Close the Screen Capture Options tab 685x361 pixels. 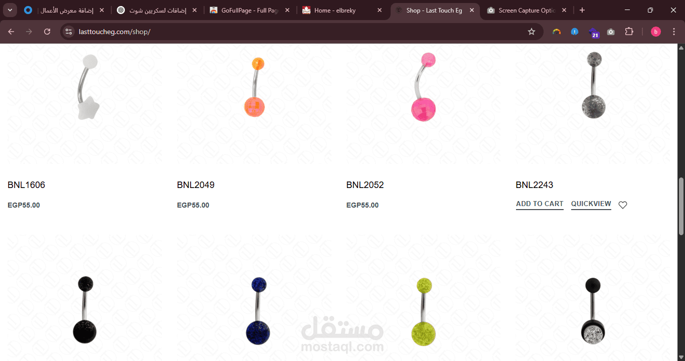[564, 10]
